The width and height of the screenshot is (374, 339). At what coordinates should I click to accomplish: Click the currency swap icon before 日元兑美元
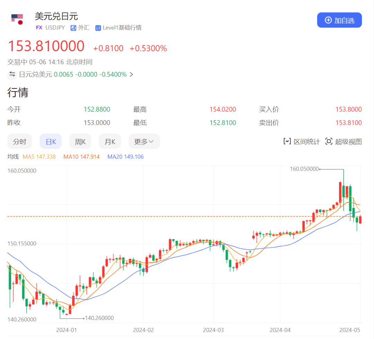point(12,75)
